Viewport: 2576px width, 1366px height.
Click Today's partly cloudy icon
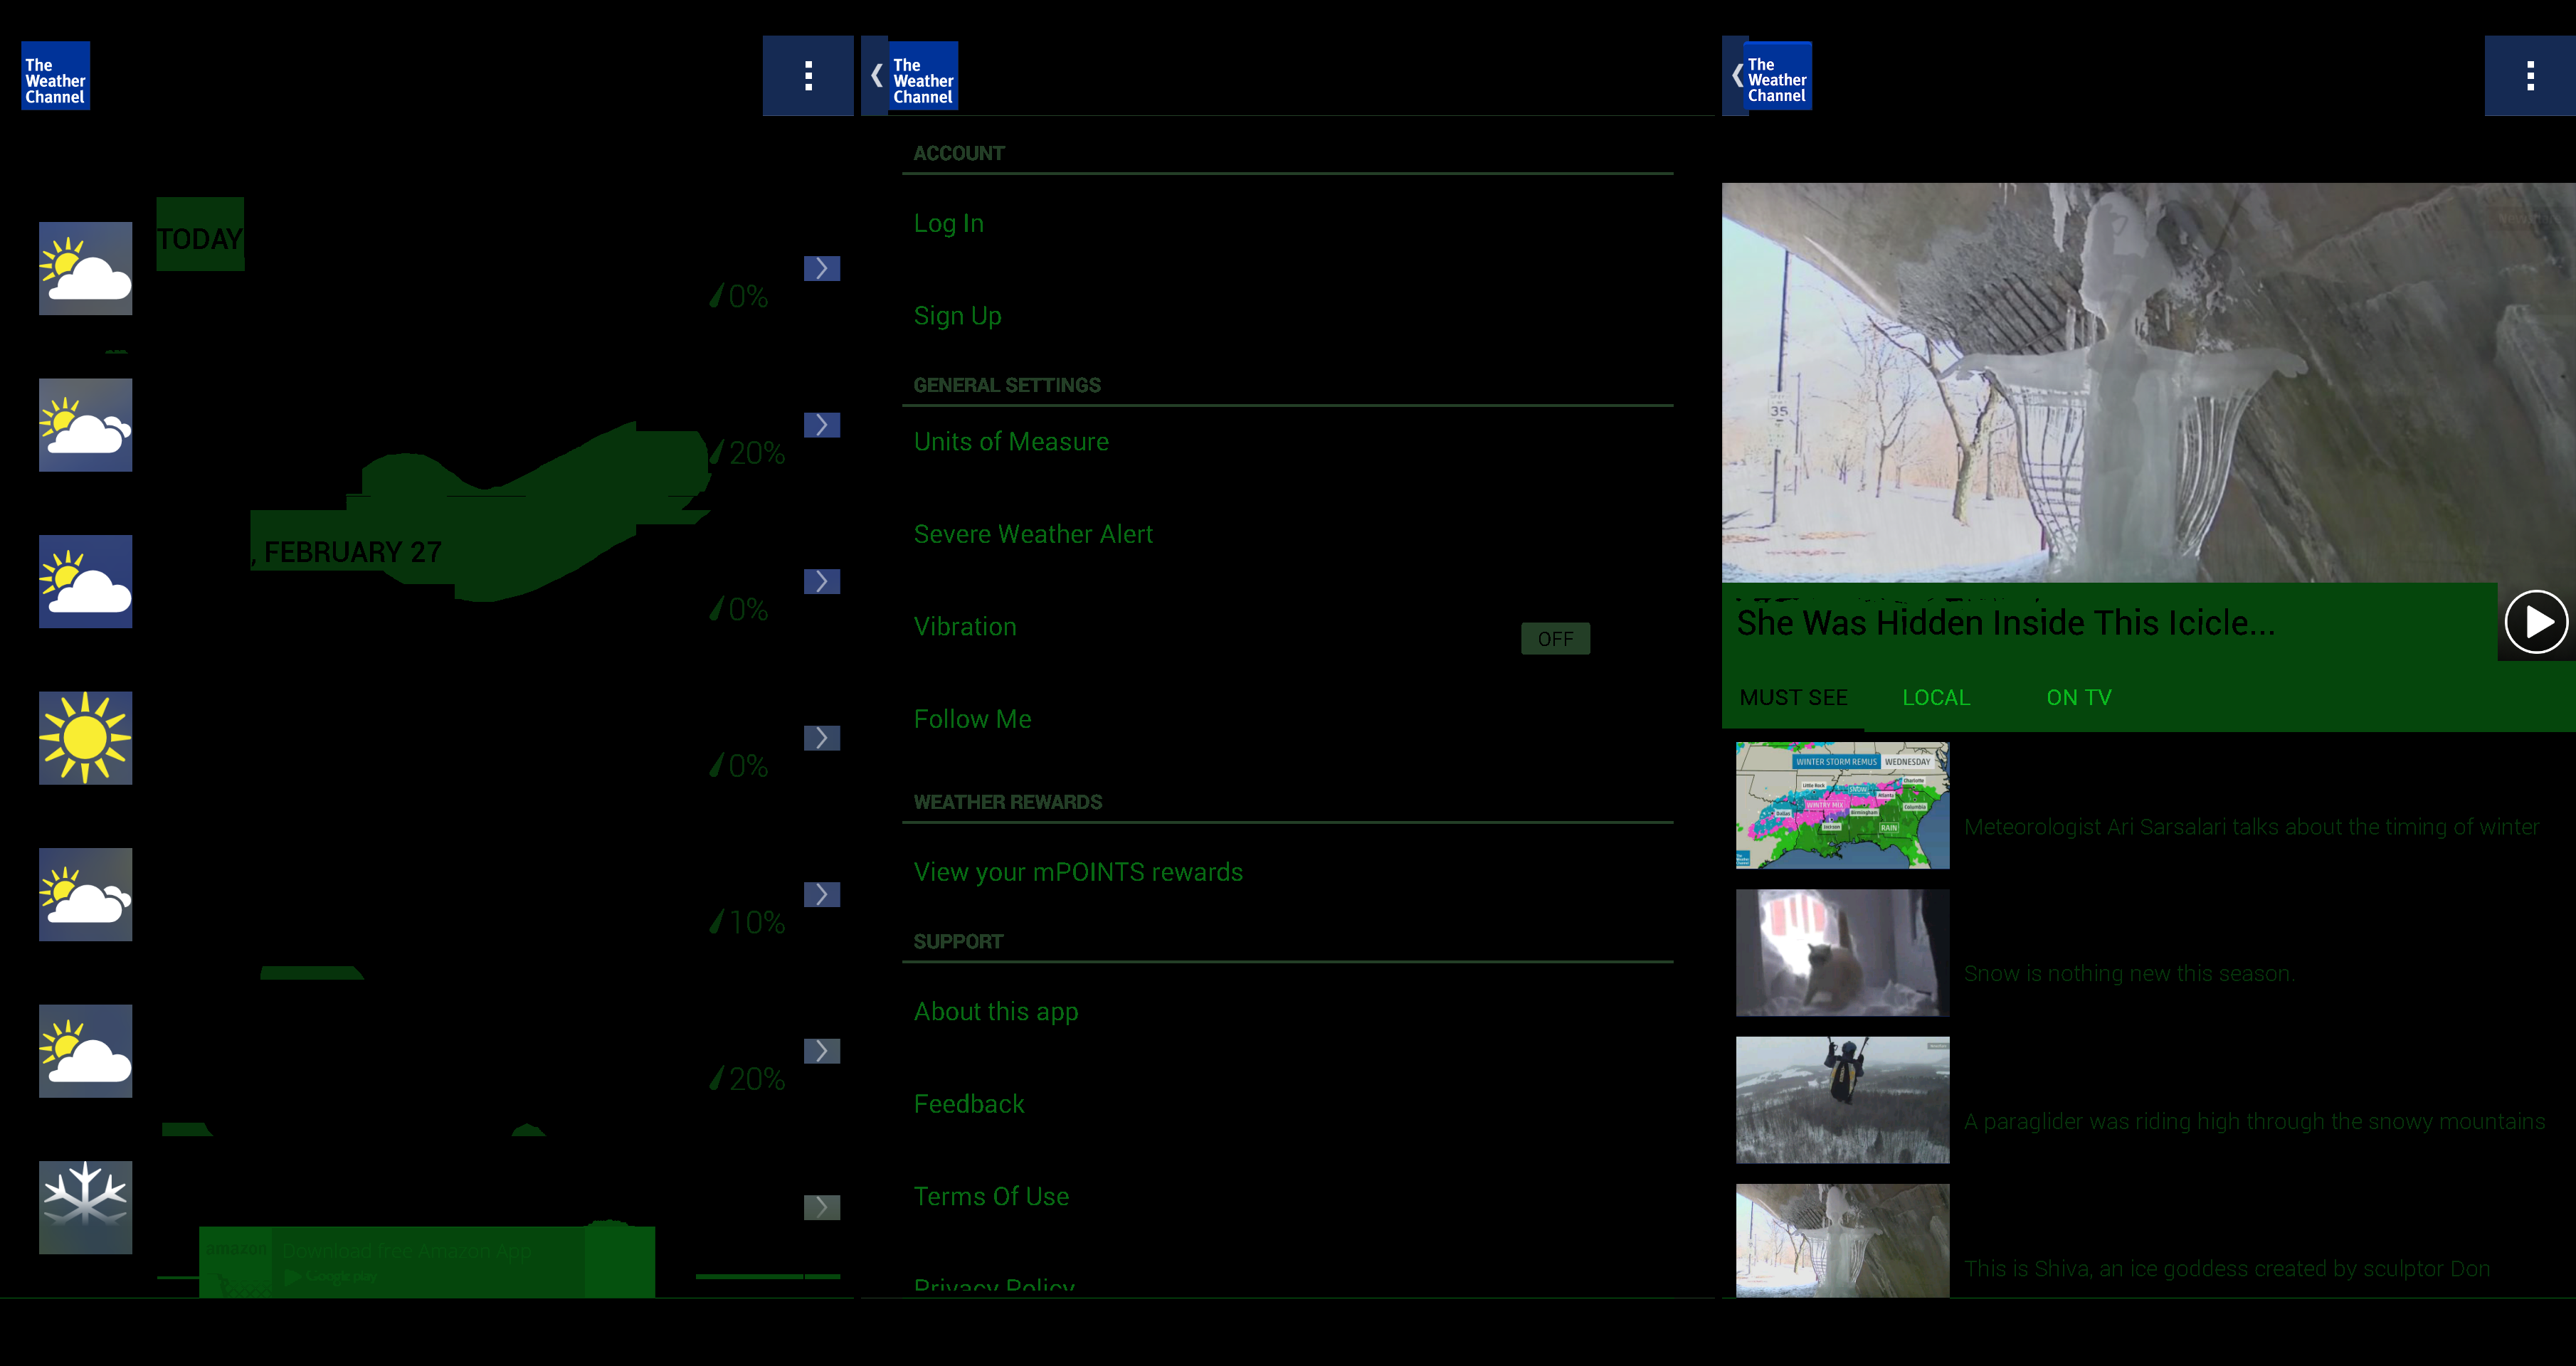point(85,268)
